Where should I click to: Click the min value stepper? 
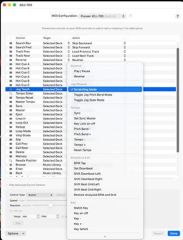click(x=38, y=216)
